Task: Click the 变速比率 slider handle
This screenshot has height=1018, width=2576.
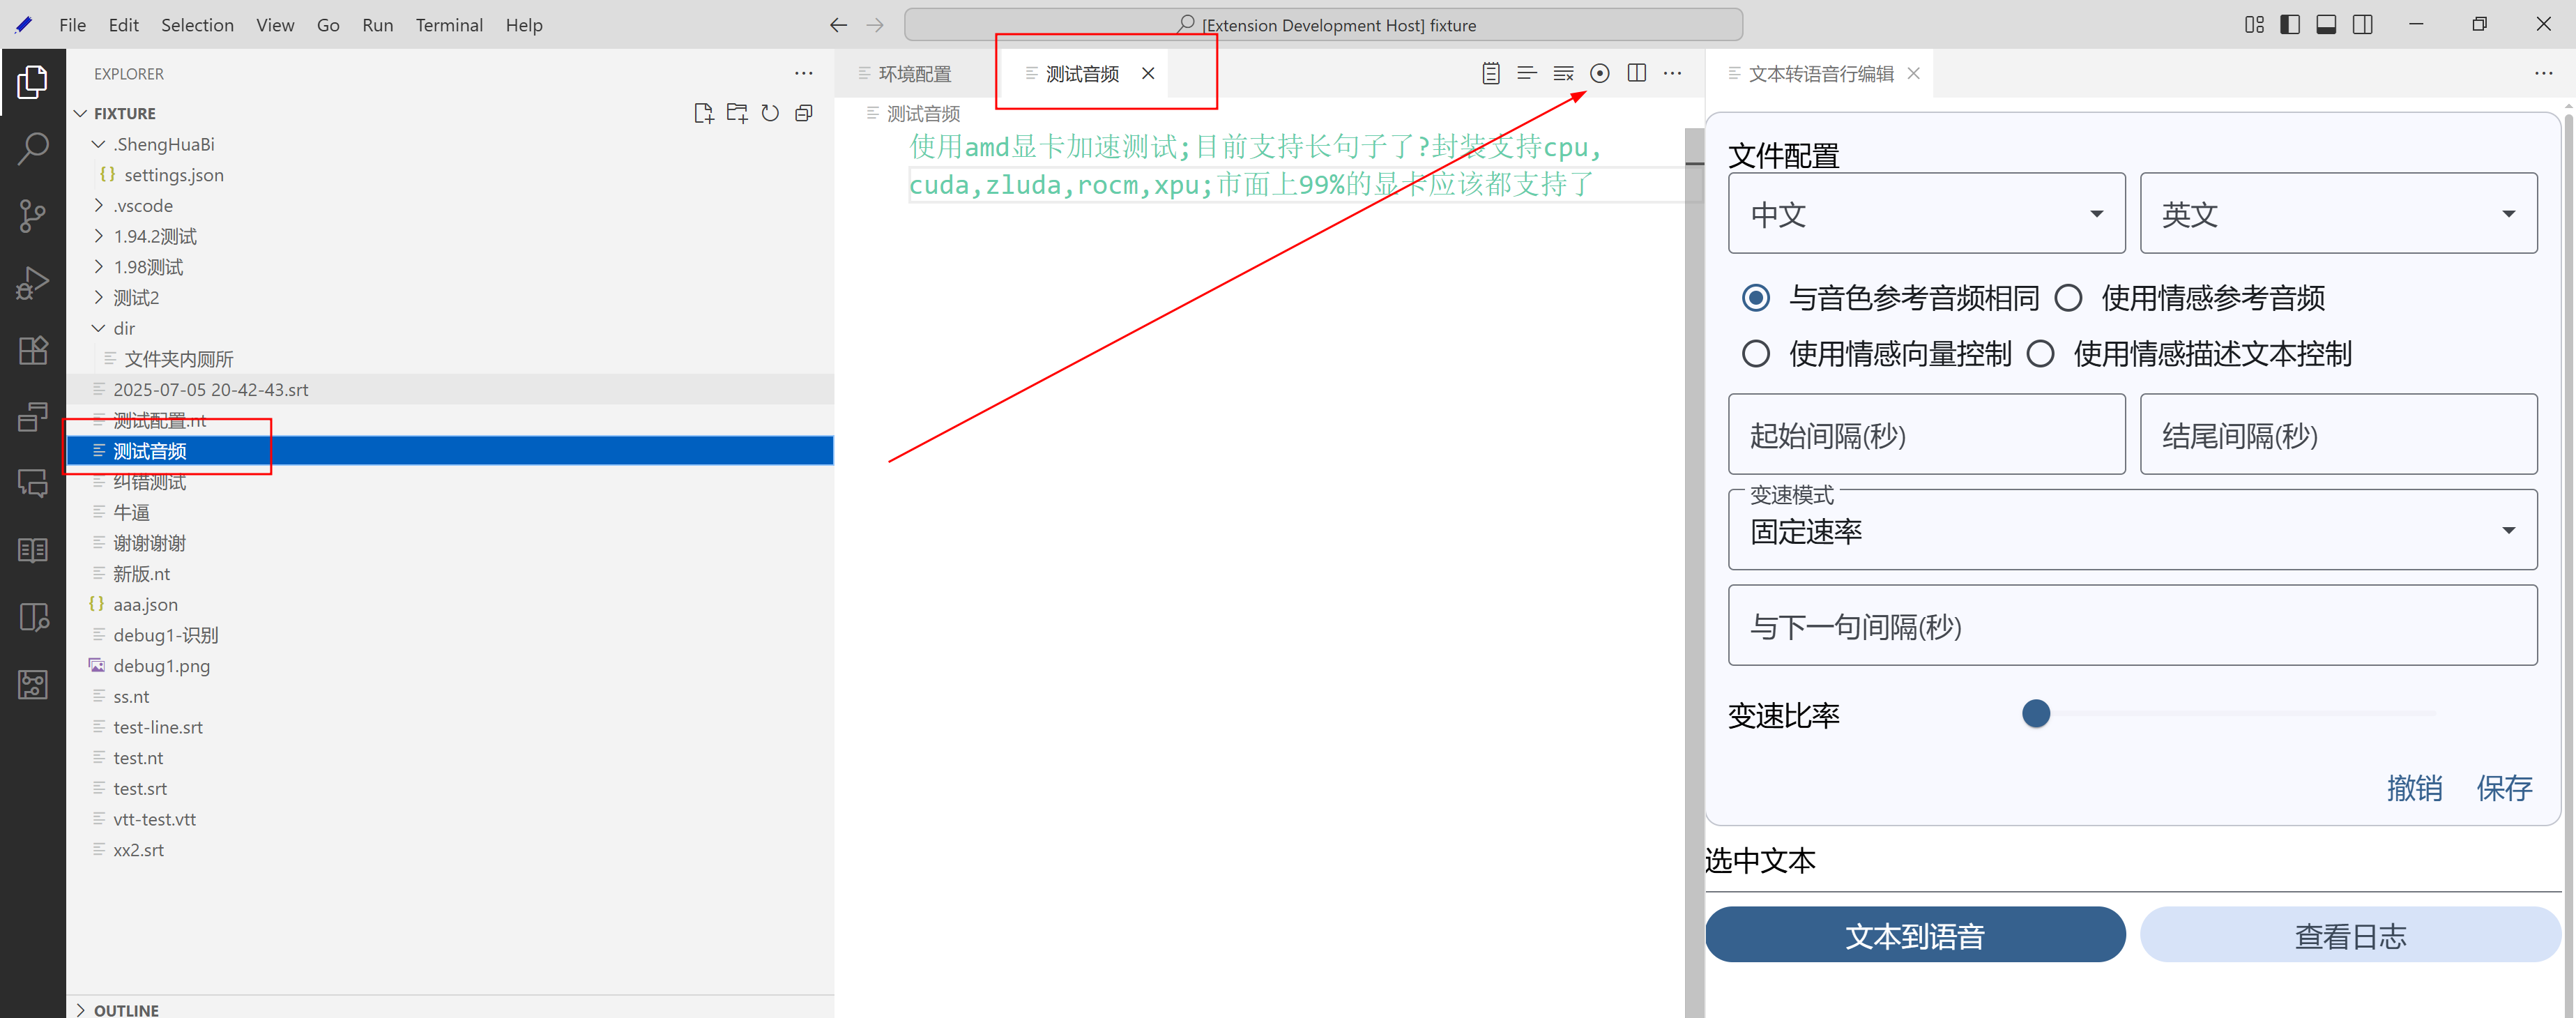Action: [2035, 713]
